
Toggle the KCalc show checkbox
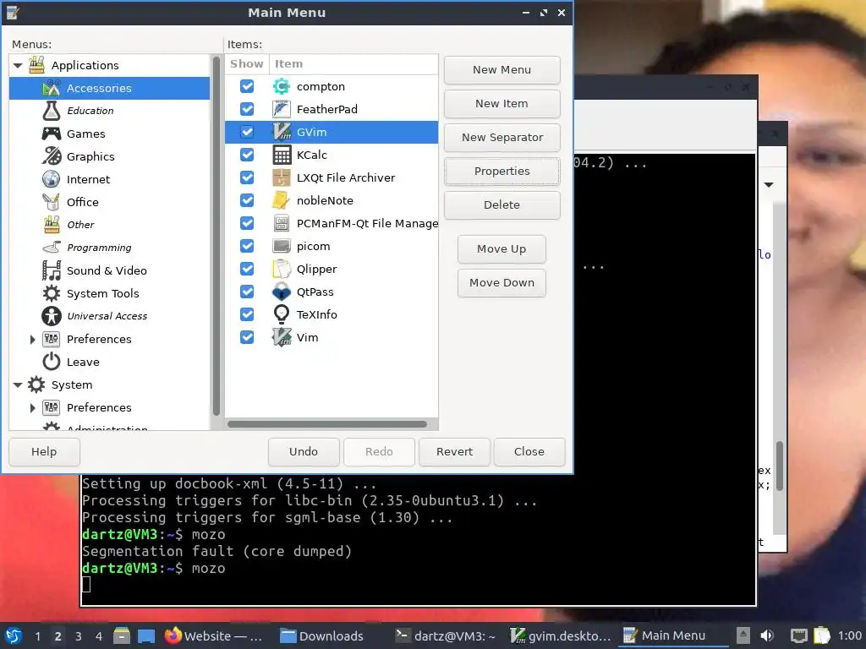(x=247, y=155)
